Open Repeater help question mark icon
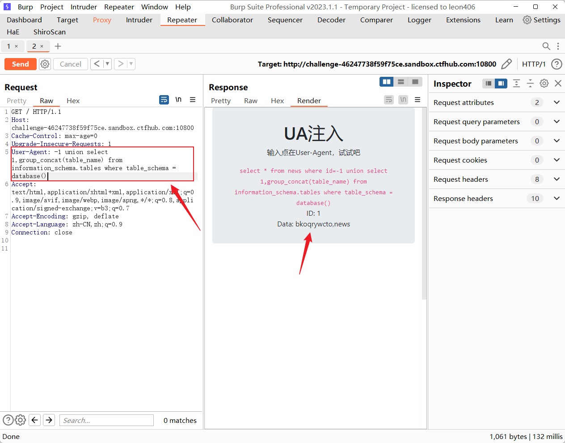Screen dimensions: 565x443 557,64
